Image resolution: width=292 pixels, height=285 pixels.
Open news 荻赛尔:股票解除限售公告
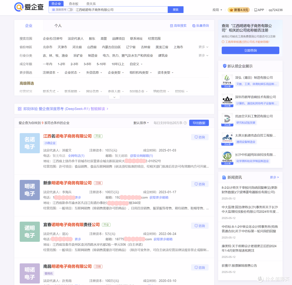tap(239, 266)
